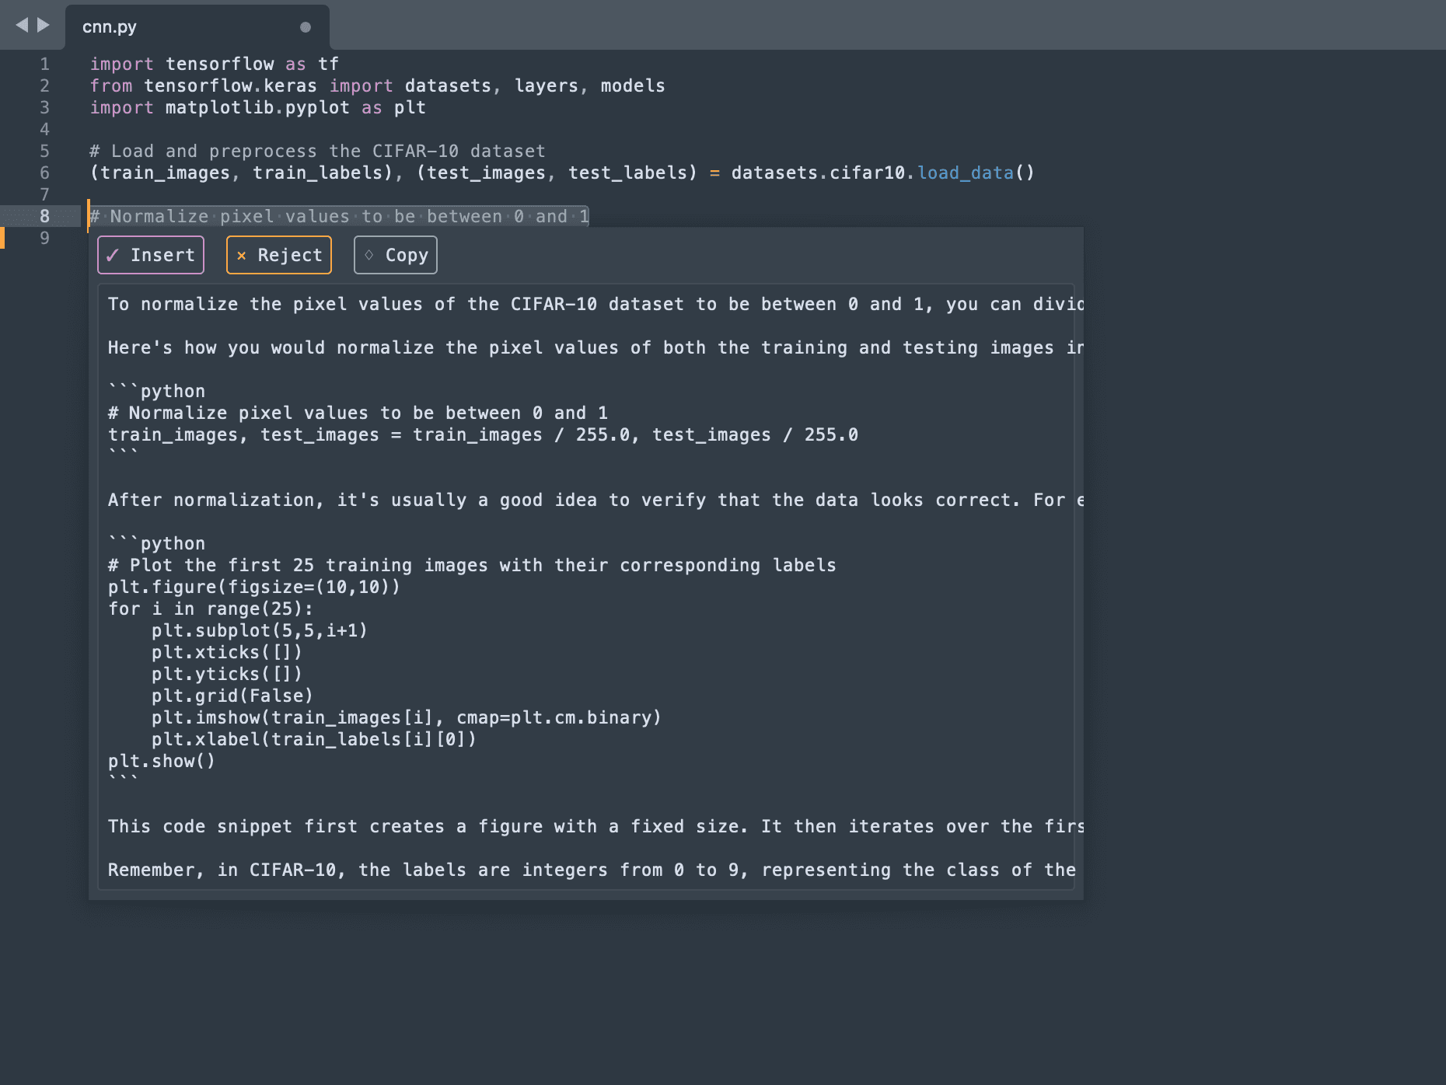Viewport: 1446px width, 1085px height.
Task: Copy the suggestion to clipboard
Action: [396, 255]
